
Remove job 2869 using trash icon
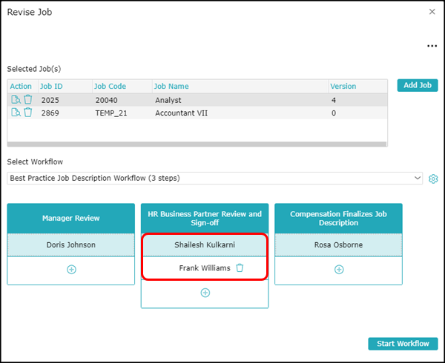[x=27, y=113]
